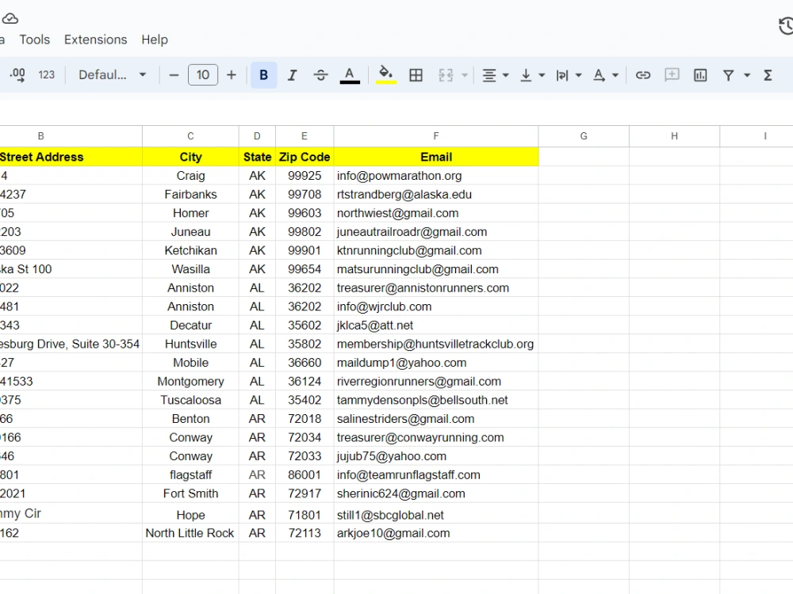Click the City header cell
The image size is (793, 594).
point(190,157)
